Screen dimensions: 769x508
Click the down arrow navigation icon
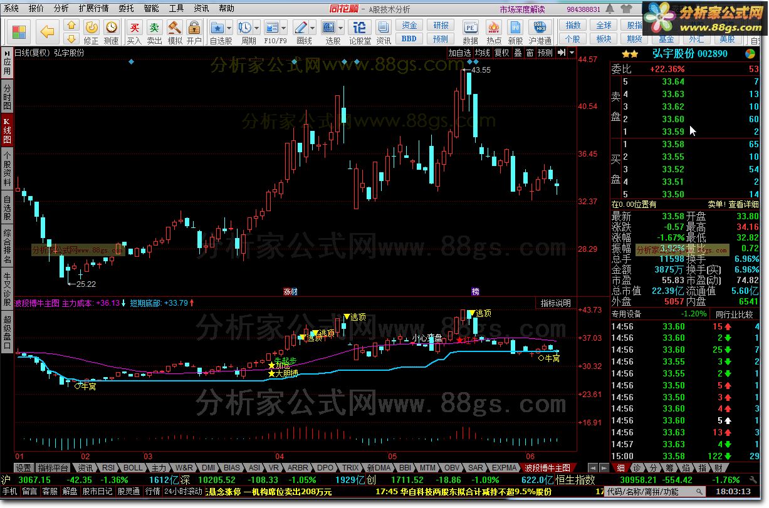point(71,39)
